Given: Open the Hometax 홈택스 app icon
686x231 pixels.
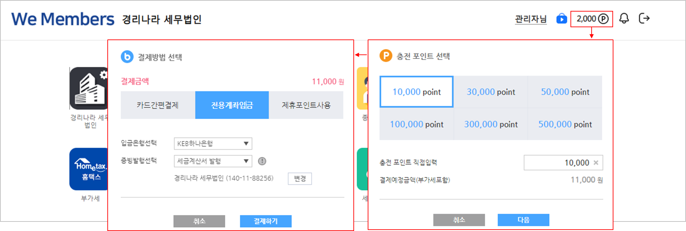Looking at the screenshot, I should [89, 169].
